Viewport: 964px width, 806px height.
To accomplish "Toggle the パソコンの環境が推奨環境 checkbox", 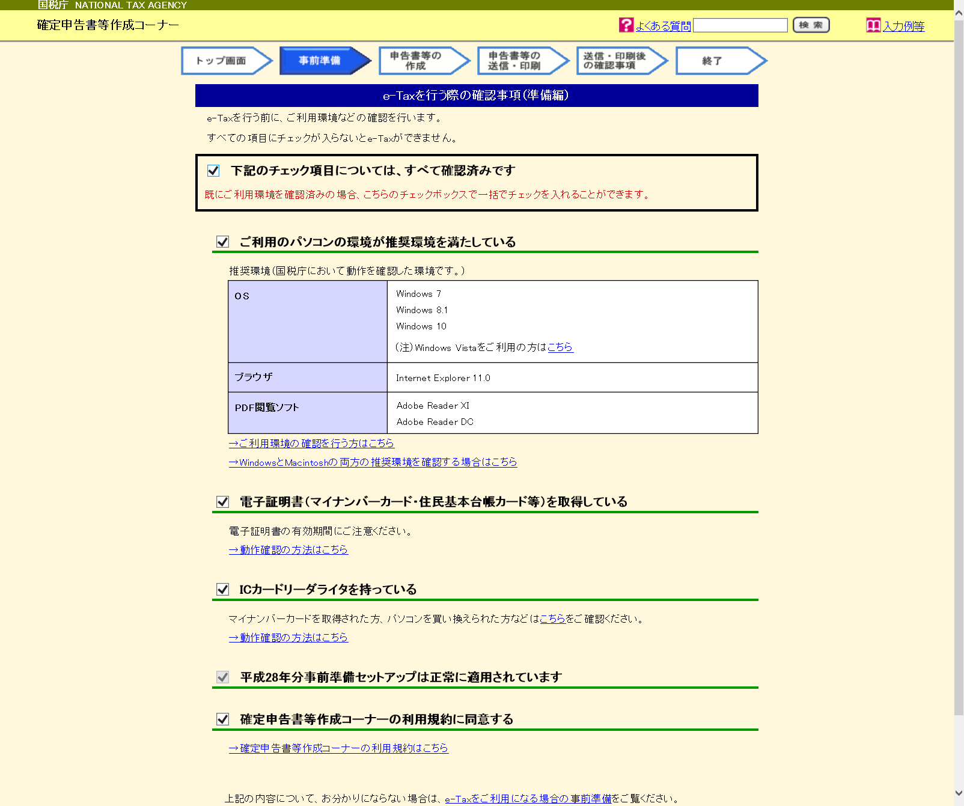I will point(223,242).
